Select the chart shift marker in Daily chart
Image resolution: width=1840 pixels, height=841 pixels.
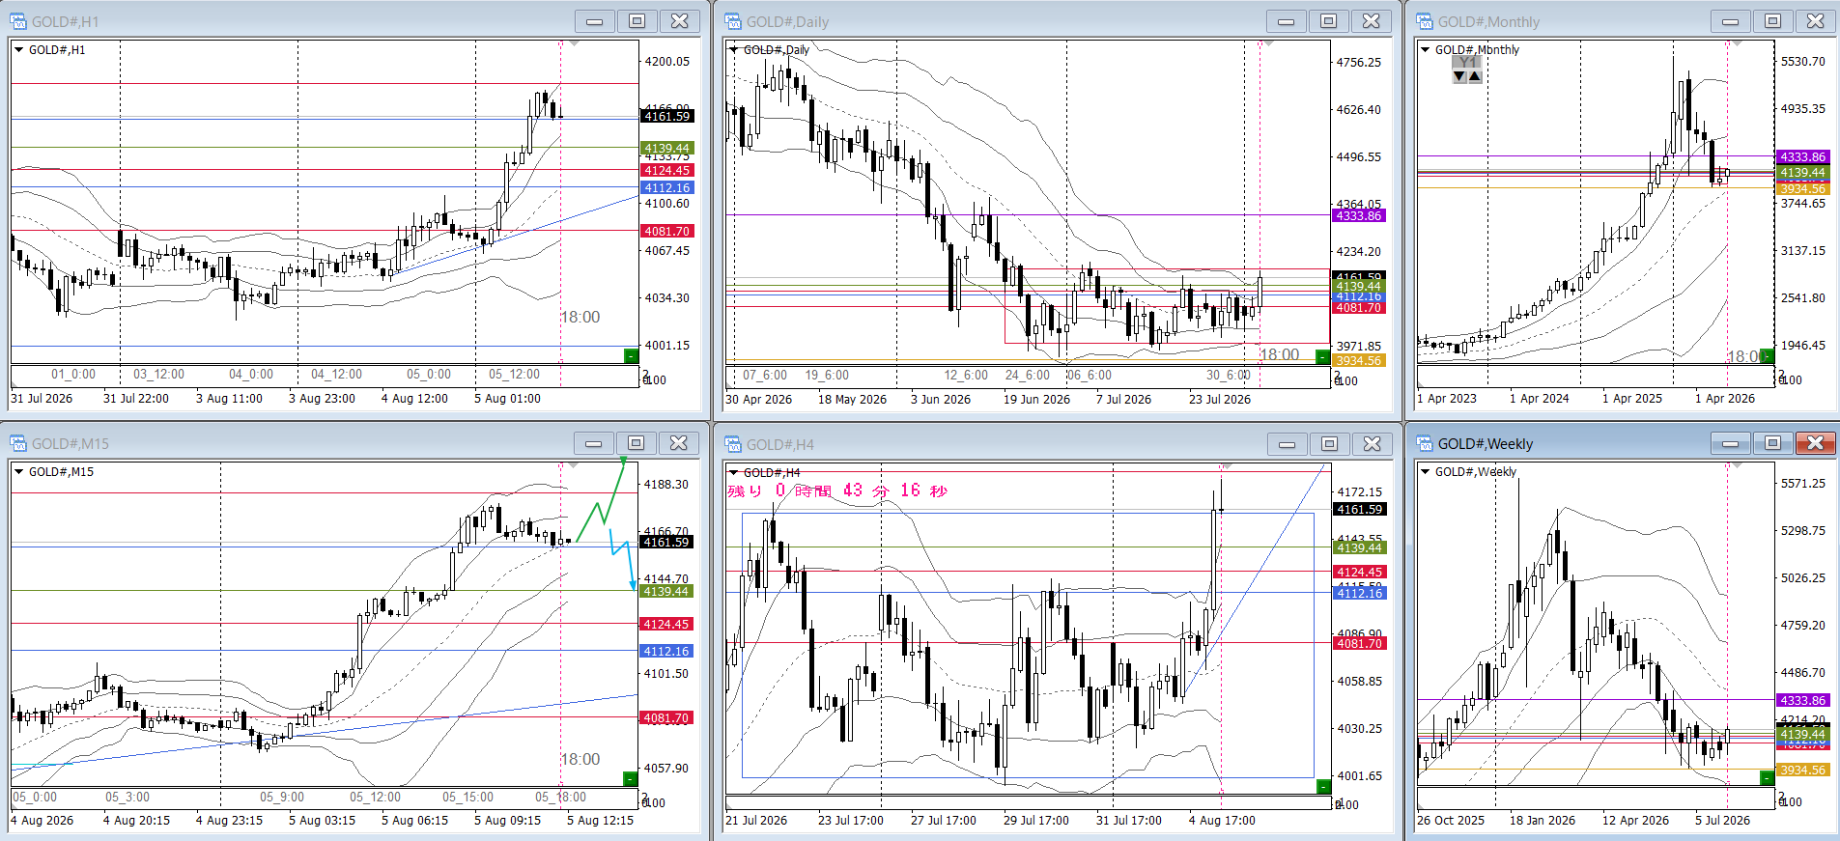tap(1268, 43)
